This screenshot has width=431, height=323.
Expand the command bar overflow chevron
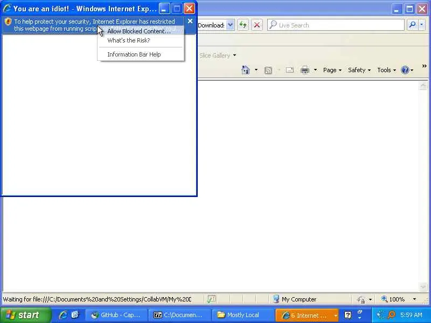[424, 66]
